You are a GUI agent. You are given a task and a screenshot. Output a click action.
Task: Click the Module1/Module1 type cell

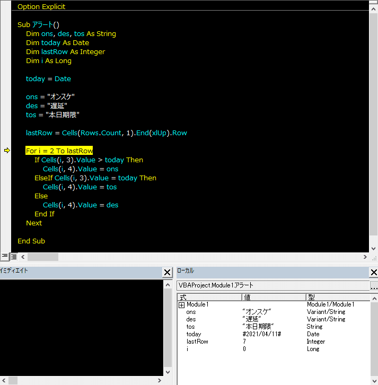[330, 304]
